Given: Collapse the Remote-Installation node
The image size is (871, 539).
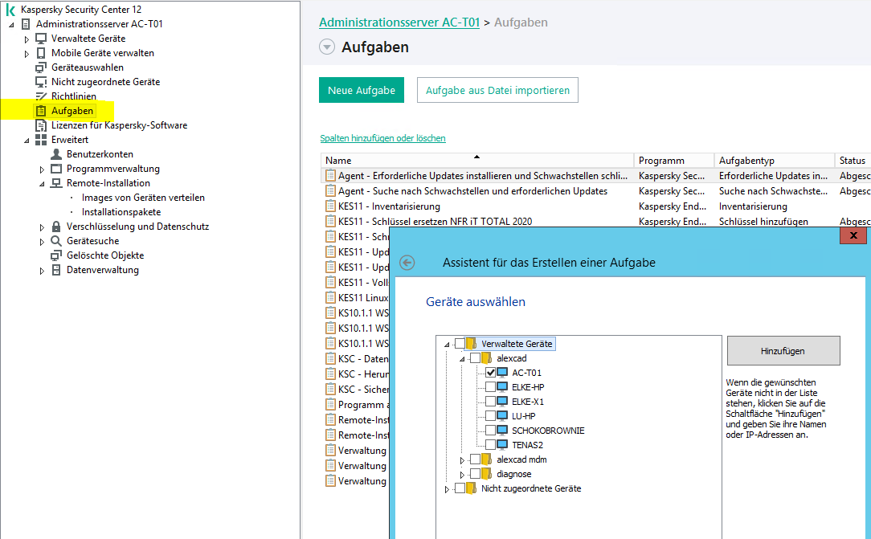Looking at the screenshot, I should (43, 183).
